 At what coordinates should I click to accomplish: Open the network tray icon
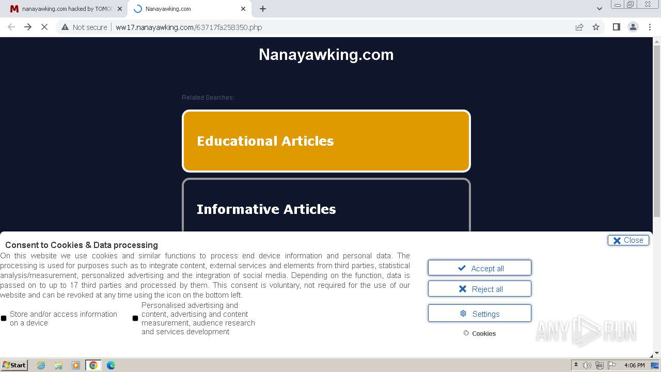click(600, 365)
